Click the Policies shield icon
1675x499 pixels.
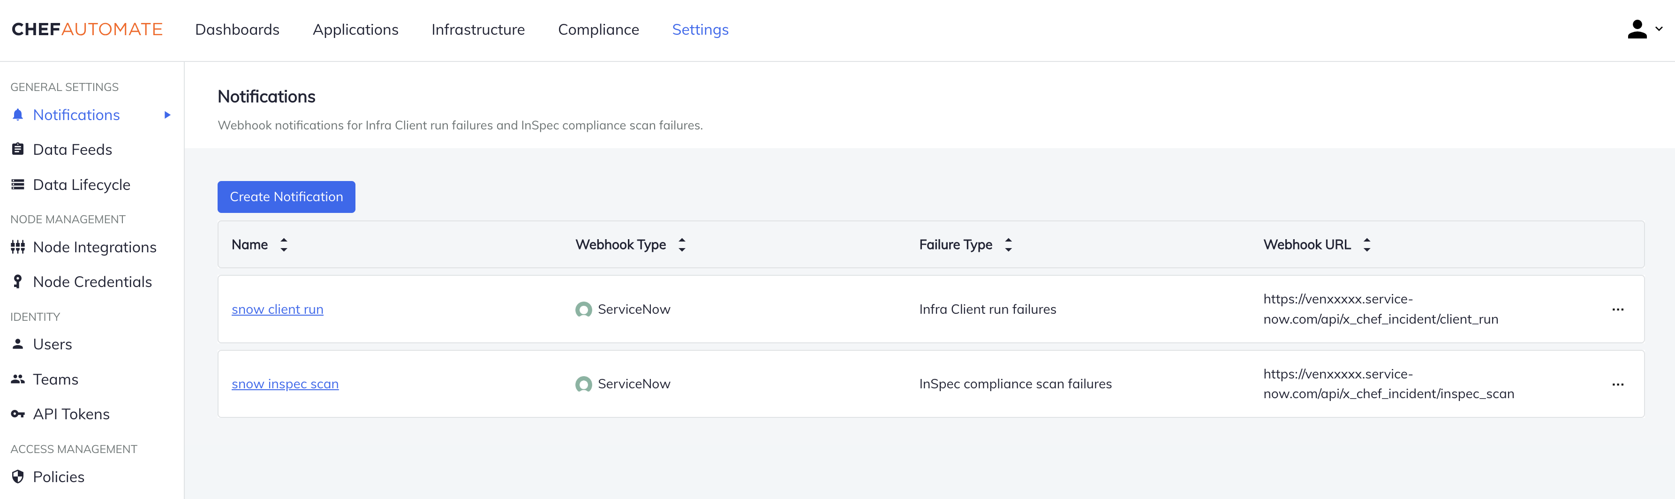coord(17,477)
